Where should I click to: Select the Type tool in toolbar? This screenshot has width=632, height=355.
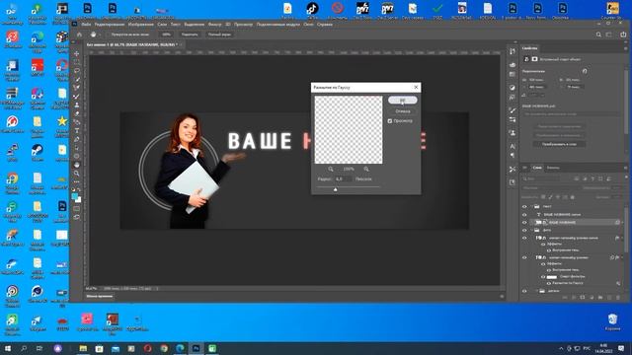click(x=77, y=131)
